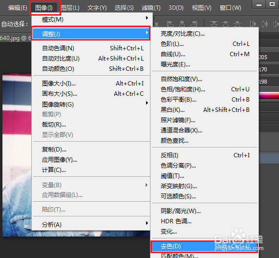The width and height of the screenshot is (279, 258).
Task: Select 阴影/高光(W)... adjustment
Action: tap(204, 211)
